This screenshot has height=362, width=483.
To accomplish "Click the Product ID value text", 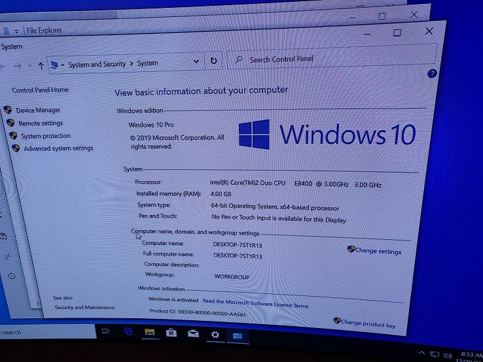I will tap(212, 313).
